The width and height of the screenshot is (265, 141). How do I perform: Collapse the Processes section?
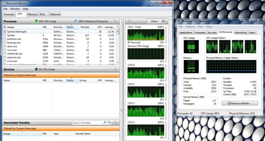[x=115, y=21]
